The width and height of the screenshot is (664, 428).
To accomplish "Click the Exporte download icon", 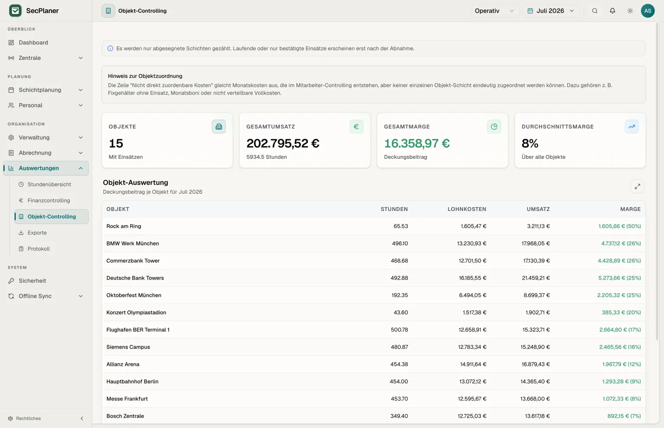I will [21, 233].
